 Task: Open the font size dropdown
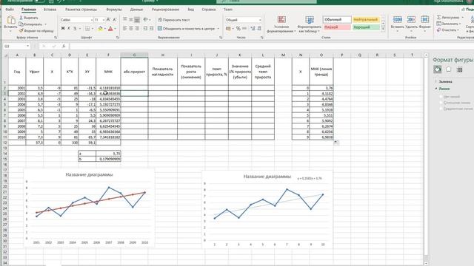[x=104, y=20]
